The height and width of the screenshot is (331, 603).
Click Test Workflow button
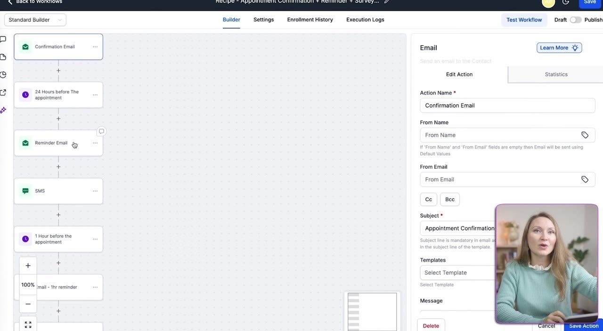click(x=524, y=20)
